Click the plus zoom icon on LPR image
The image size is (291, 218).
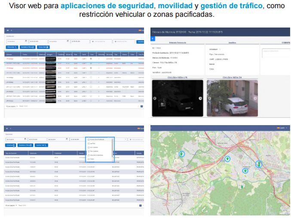[200, 98]
